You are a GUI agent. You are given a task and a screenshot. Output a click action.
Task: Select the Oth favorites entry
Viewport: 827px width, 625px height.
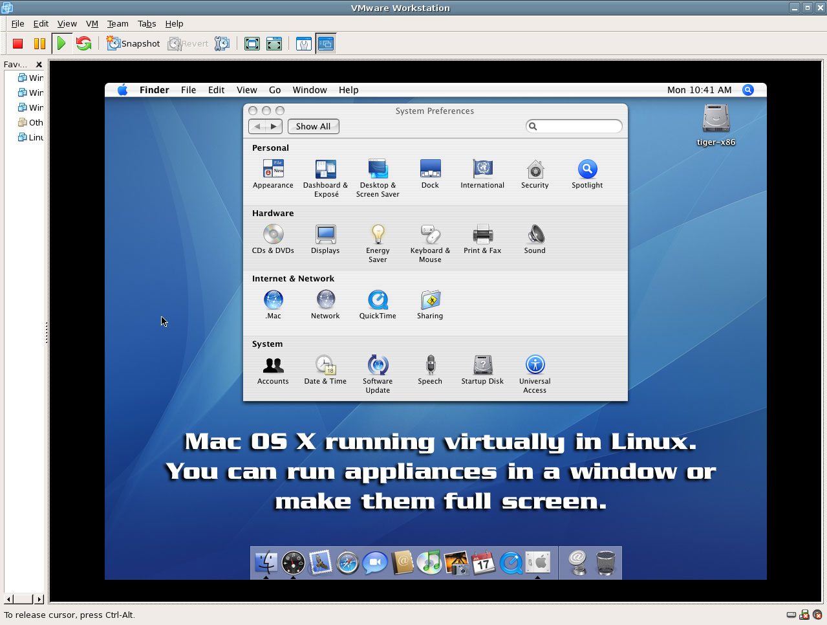coord(31,122)
